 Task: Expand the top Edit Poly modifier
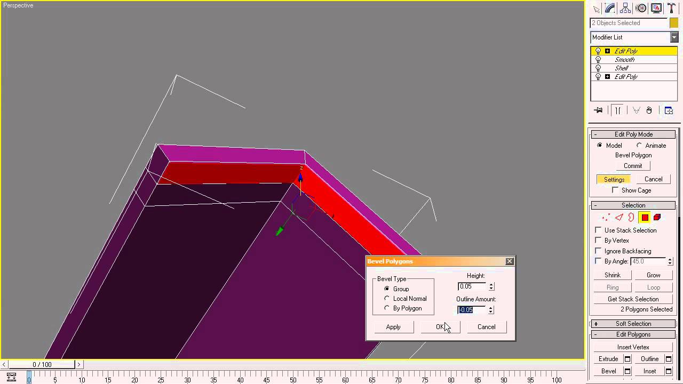coord(607,51)
